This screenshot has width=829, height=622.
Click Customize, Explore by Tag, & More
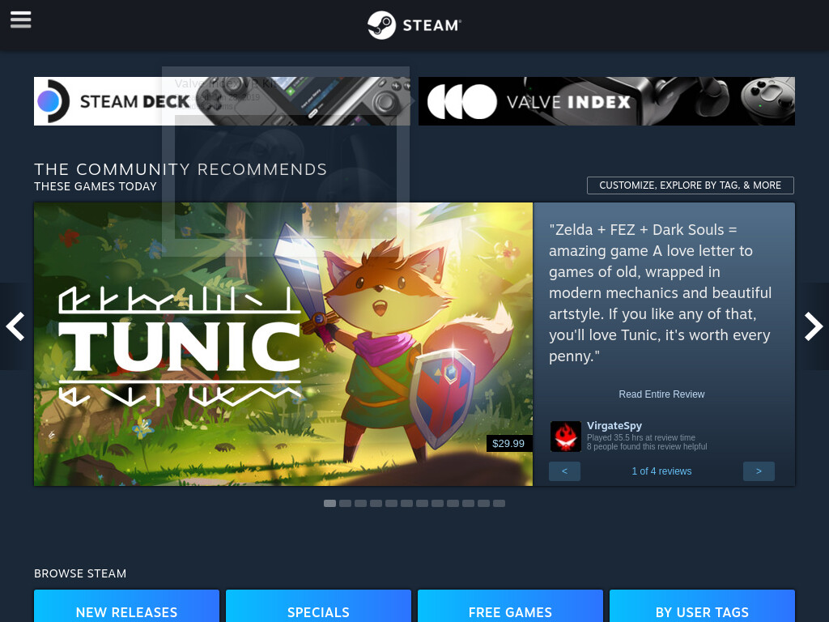pos(690,185)
